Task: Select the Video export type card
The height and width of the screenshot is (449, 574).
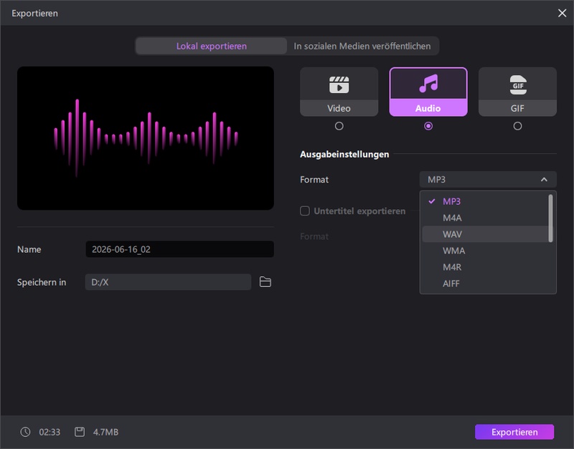Action: pos(339,92)
